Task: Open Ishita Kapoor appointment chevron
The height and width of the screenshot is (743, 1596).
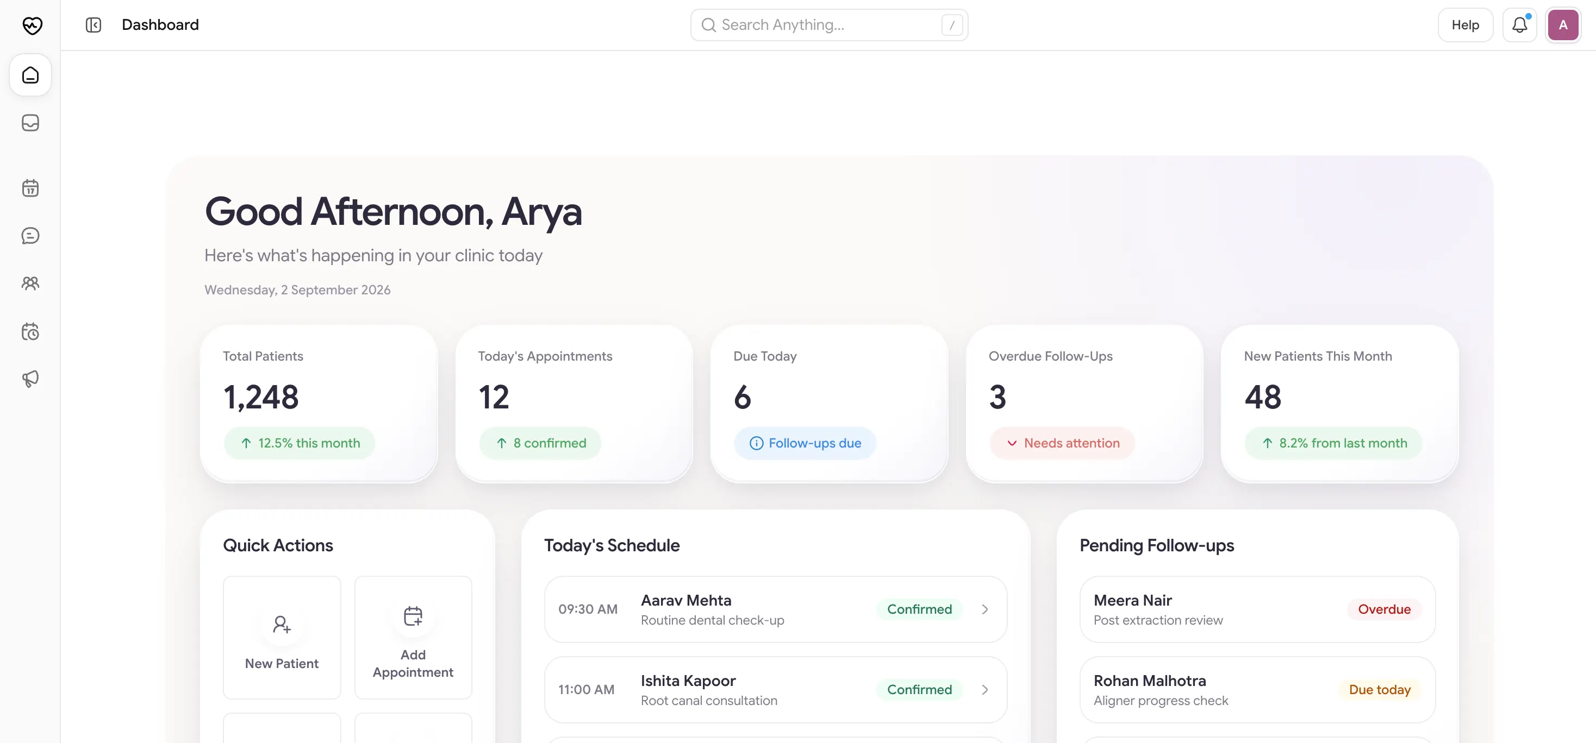Action: click(x=984, y=690)
